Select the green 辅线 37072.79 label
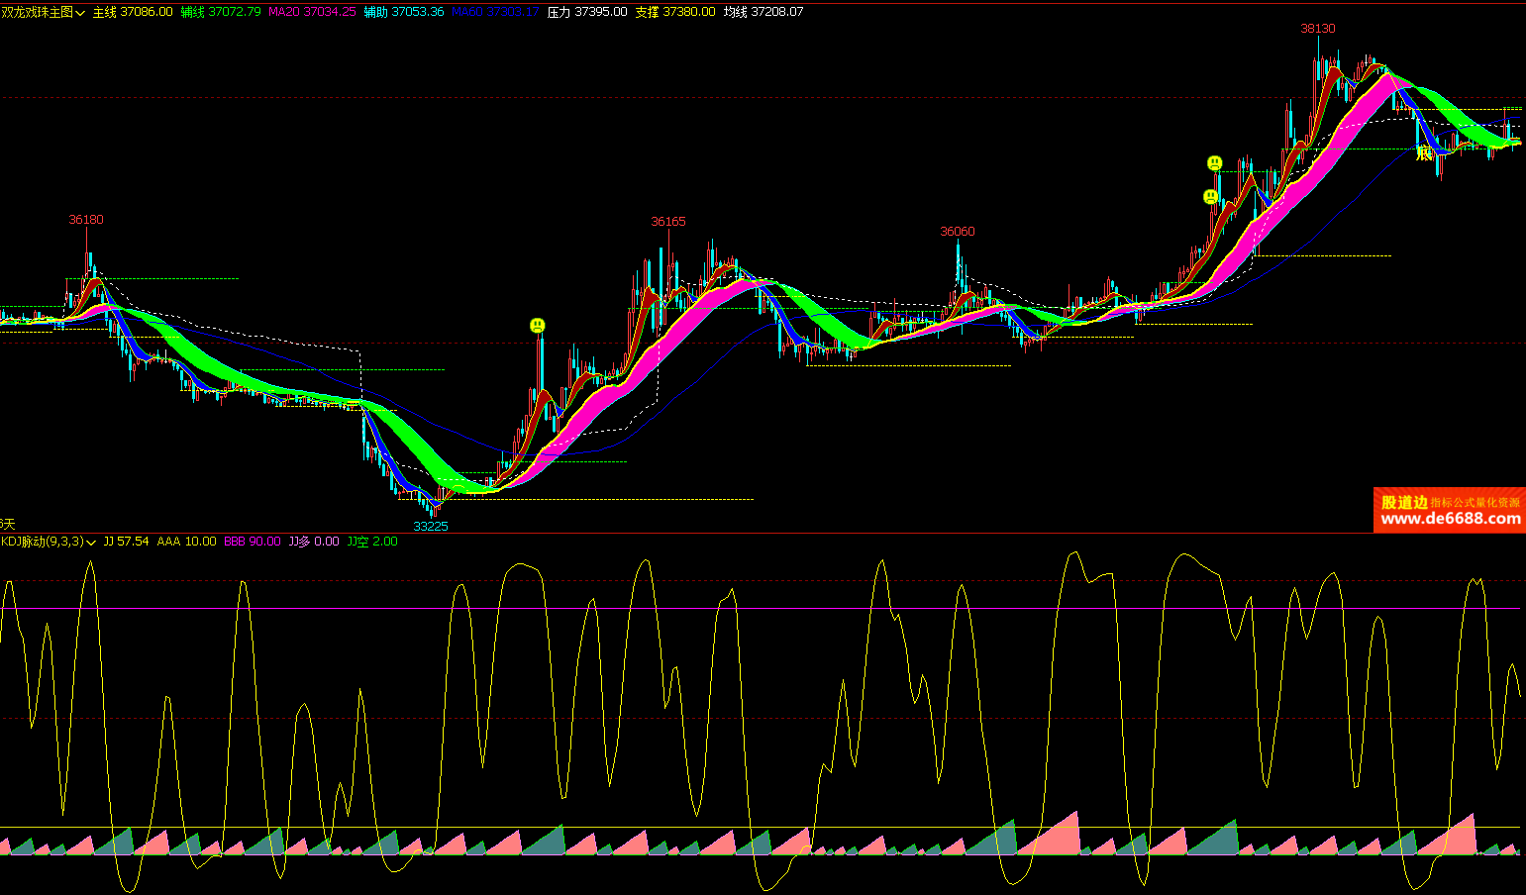The width and height of the screenshot is (1526, 895). pos(221,12)
